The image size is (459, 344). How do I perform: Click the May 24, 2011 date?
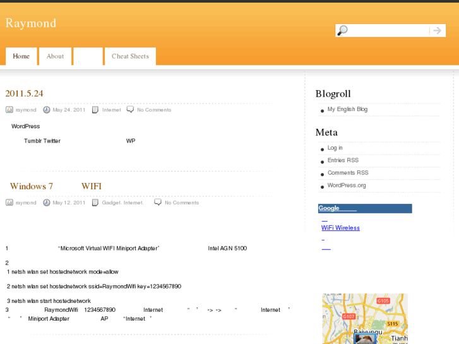69,110
